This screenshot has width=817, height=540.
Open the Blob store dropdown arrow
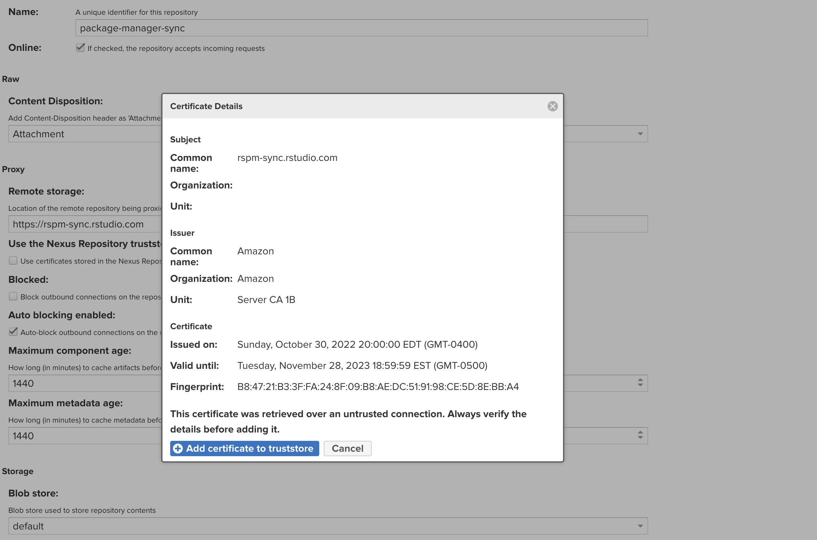[640, 526]
